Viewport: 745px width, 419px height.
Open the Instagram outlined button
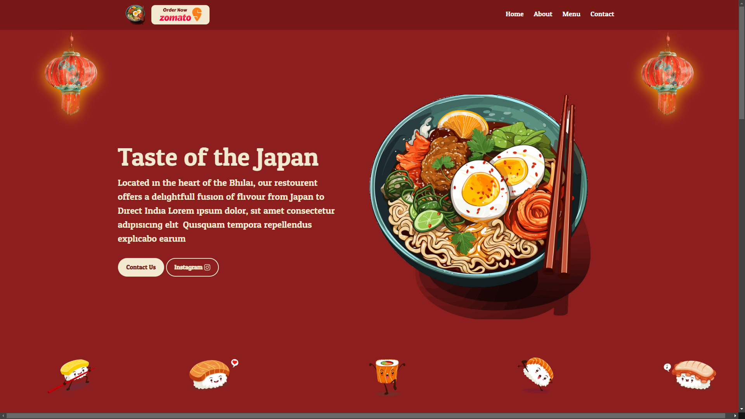click(x=192, y=267)
